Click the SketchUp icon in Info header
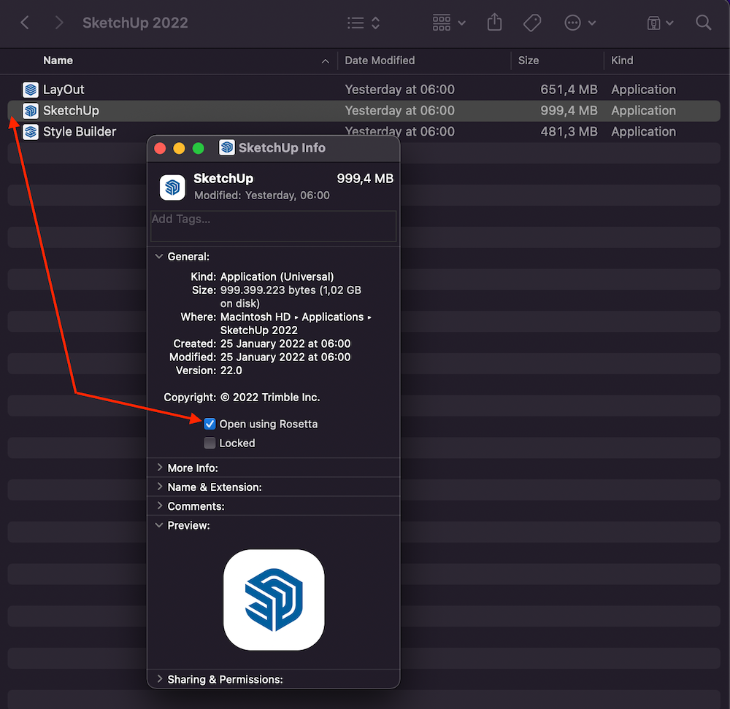Screen dimensions: 730x709 click(x=172, y=187)
